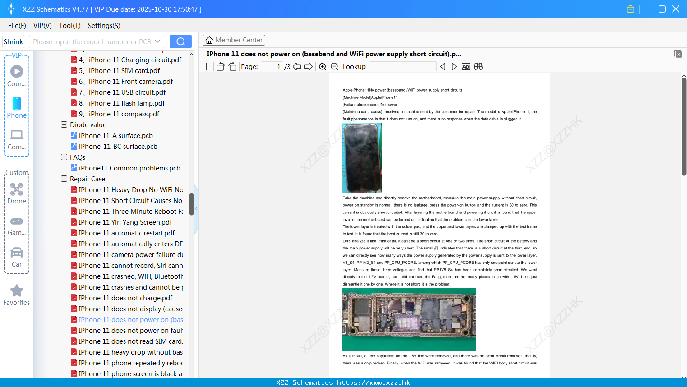
Task: Collapse file tree panel handle
Action: click(196, 209)
